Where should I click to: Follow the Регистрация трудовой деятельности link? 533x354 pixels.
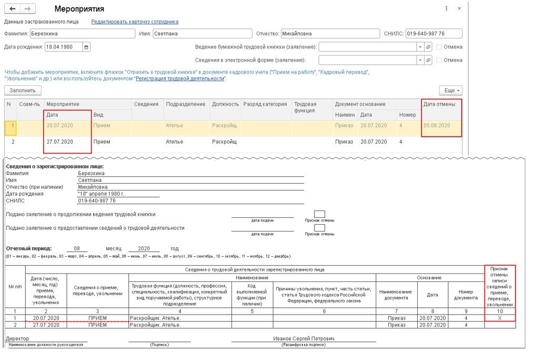pyautogui.click(x=180, y=78)
